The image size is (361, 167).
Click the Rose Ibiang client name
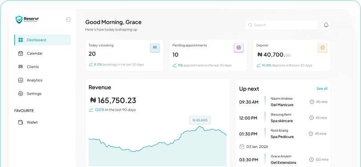coord(279,130)
